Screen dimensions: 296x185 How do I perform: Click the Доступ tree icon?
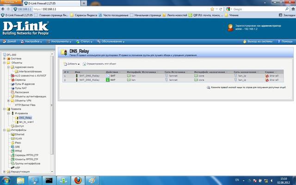pyautogui.click(x=12, y=126)
